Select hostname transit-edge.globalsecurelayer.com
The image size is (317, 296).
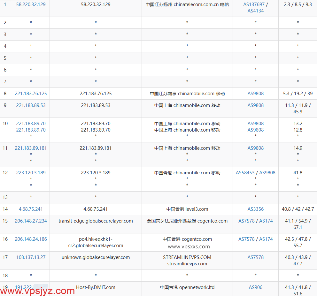point(96,221)
